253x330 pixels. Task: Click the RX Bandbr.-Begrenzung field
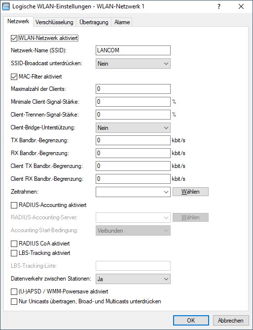click(x=133, y=153)
